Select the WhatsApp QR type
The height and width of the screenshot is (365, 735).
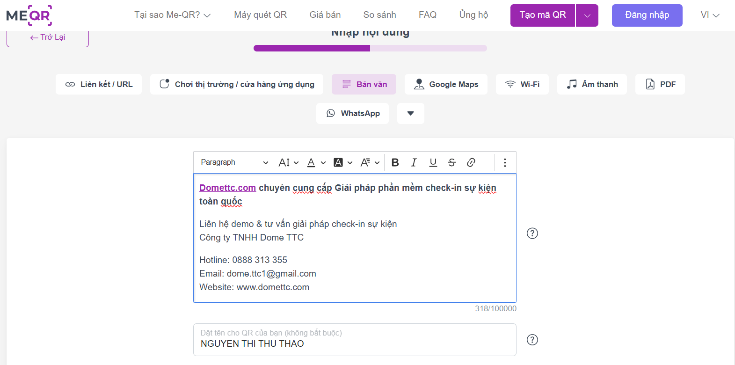352,113
